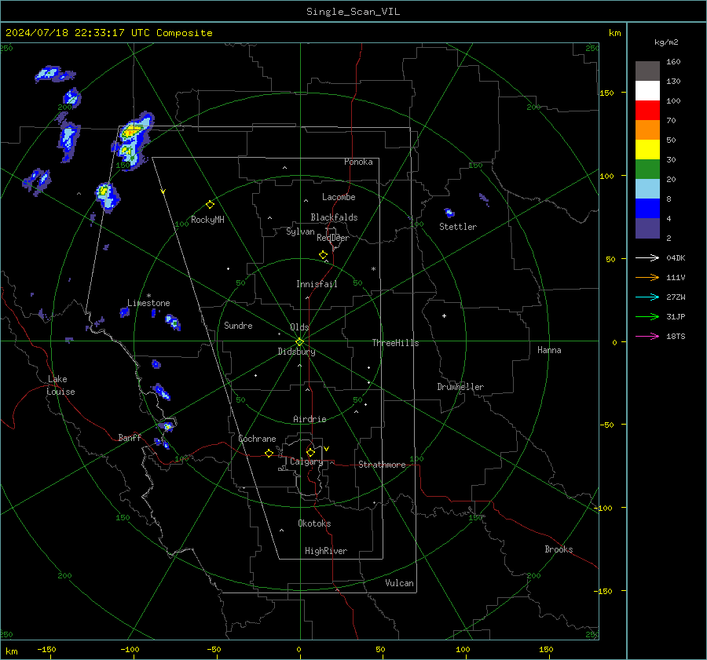The height and width of the screenshot is (660, 707).
Task: Click the kg/m2 legend unit label
Action: (666, 42)
